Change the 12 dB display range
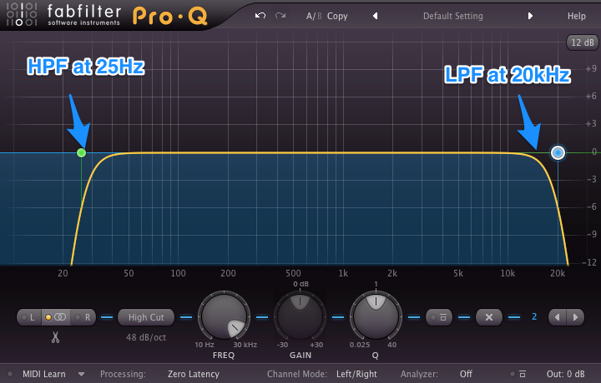 point(583,42)
